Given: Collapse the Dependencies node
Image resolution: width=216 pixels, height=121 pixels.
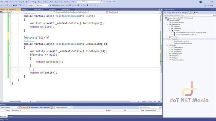Looking at the screenshot, I should (167, 24).
